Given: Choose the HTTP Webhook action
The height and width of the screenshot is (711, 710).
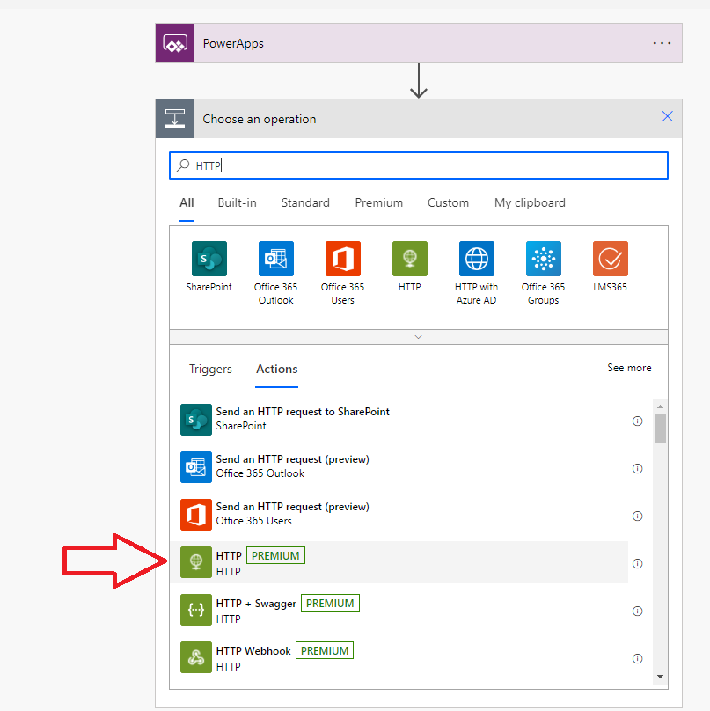Looking at the screenshot, I should click(x=399, y=657).
